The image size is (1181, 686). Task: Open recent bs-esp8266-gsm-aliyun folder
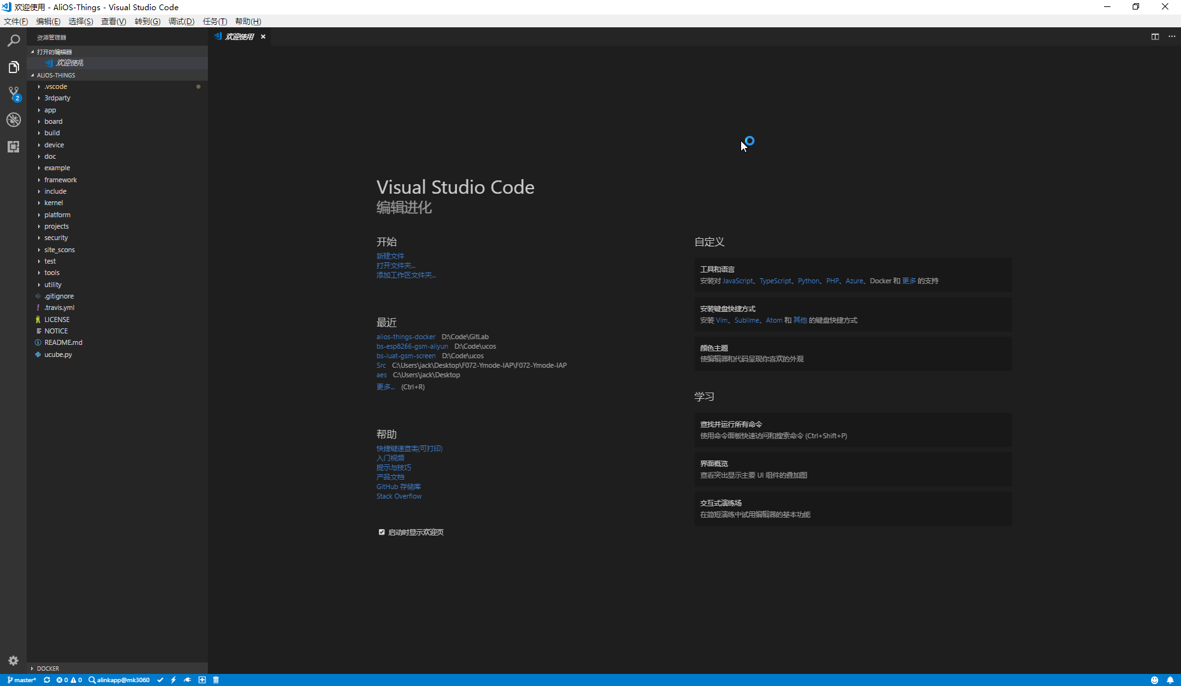[x=412, y=346]
